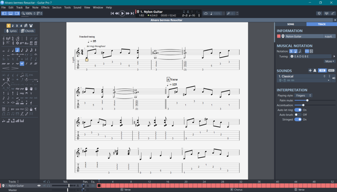Insert a treble clef
This screenshot has width=337, height=192.
4,39
